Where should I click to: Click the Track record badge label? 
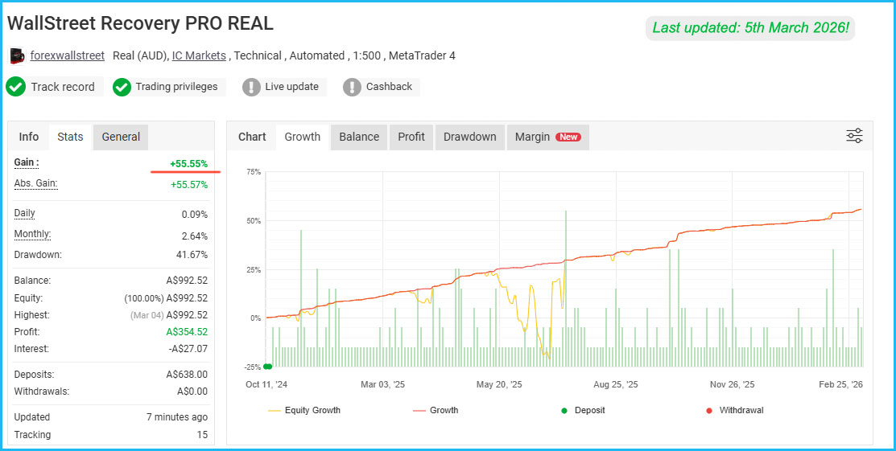tap(63, 87)
